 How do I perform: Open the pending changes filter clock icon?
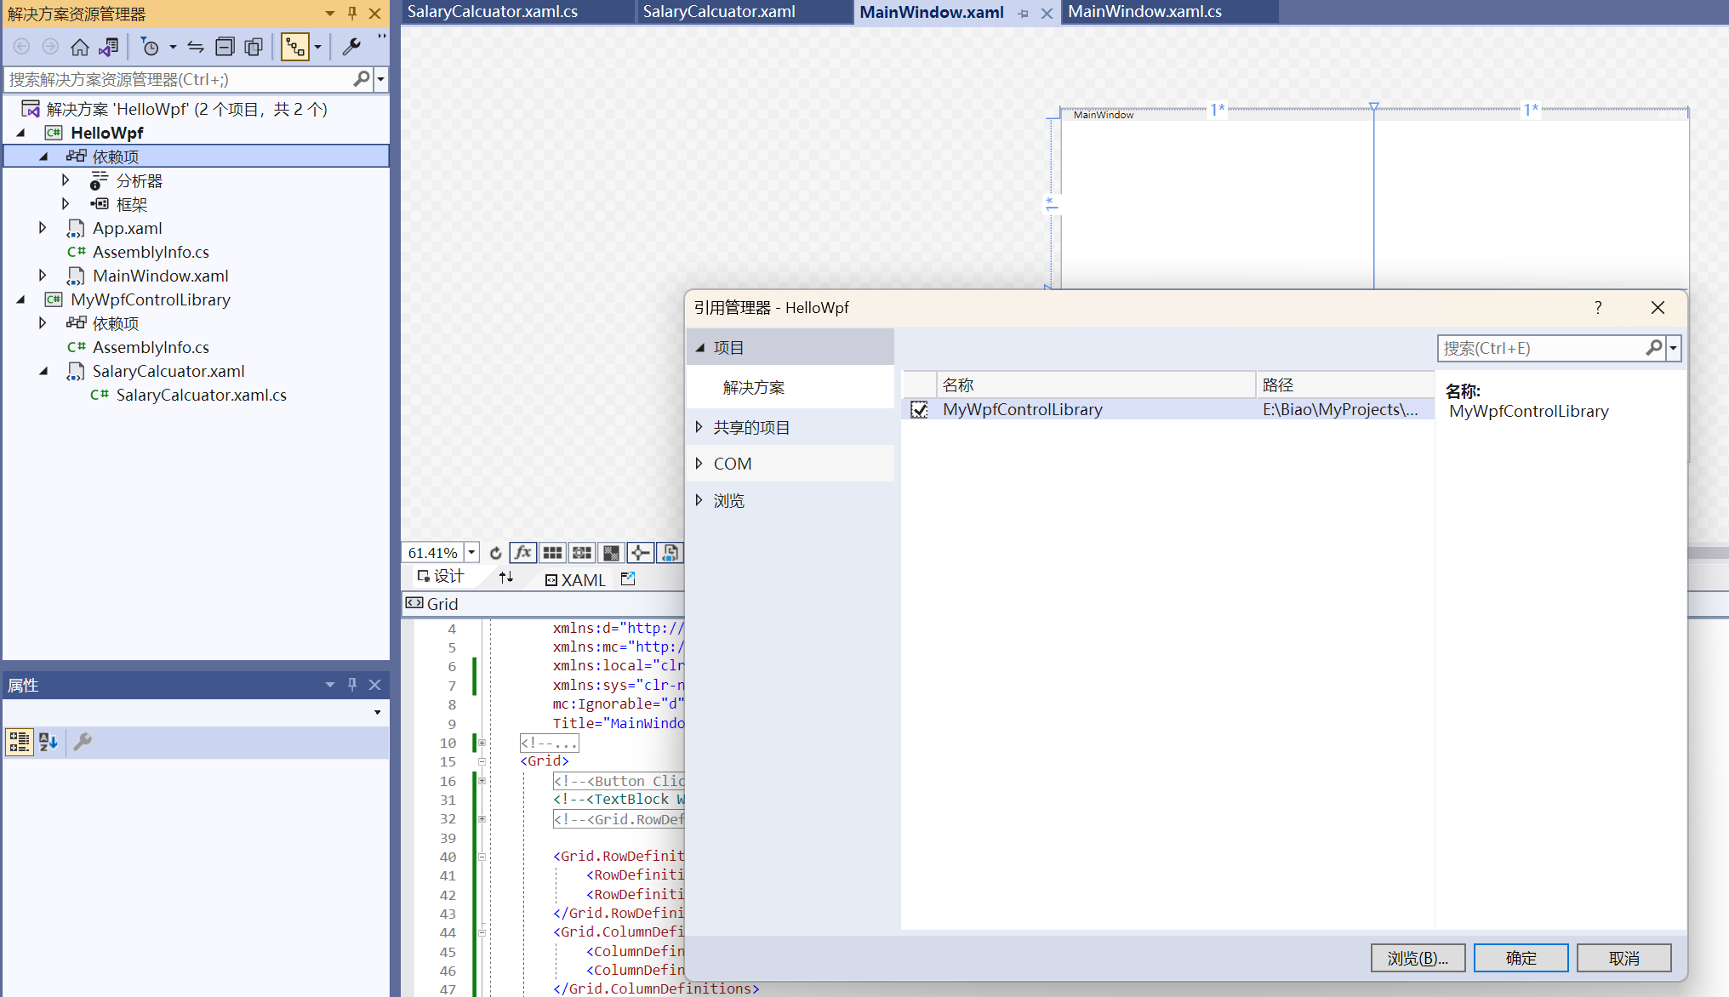pyautogui.click(x=150, y=47)
